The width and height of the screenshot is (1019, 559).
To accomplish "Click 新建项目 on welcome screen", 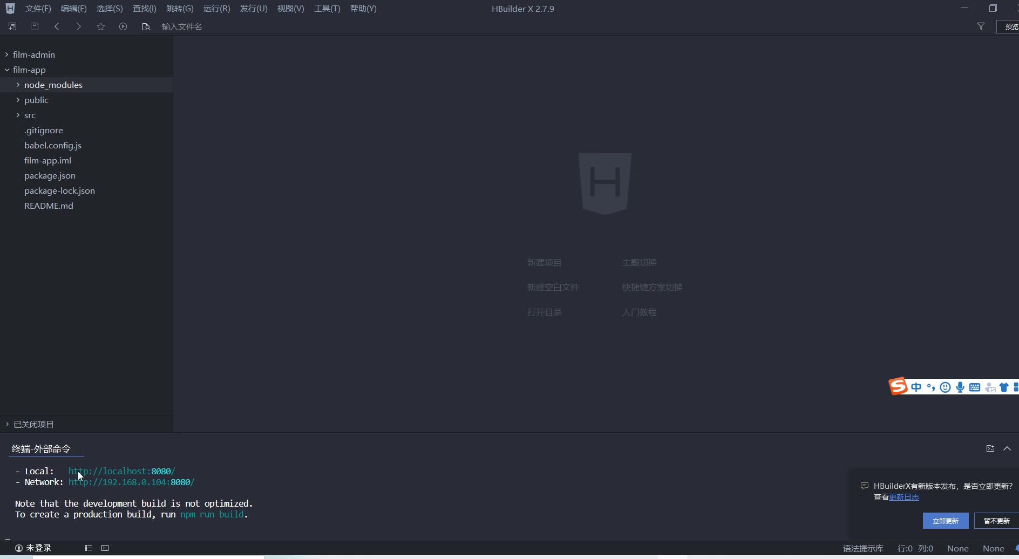I will (544, 262).
